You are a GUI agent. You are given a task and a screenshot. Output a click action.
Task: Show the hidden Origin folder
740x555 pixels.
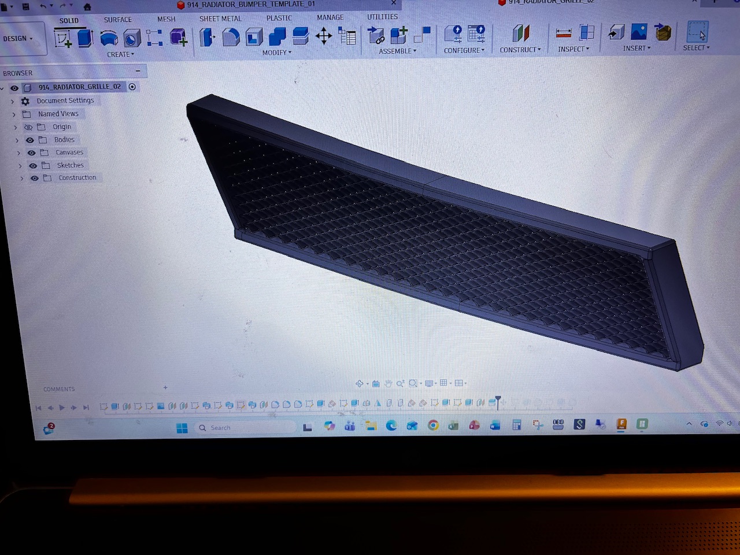[28, 127]
